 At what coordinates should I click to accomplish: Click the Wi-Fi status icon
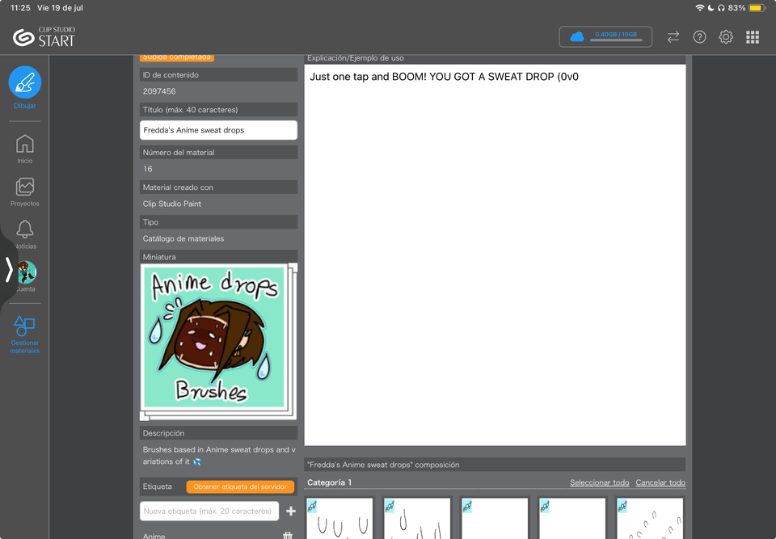[x=700, y=8]
